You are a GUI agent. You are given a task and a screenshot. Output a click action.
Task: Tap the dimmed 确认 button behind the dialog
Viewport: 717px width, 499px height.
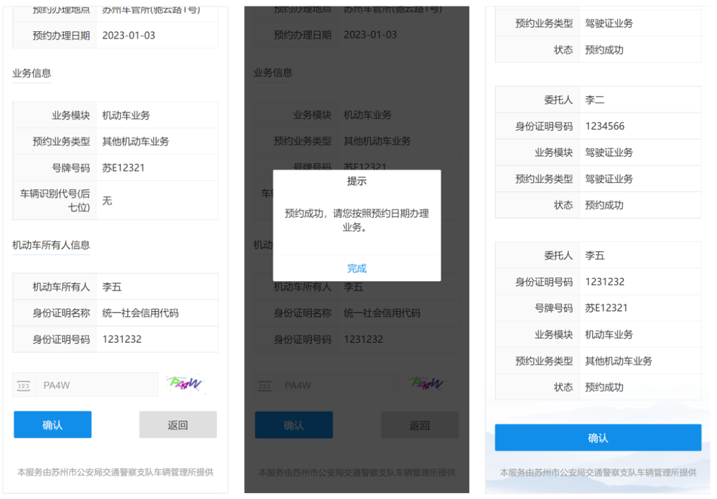[x=293, y=425]
